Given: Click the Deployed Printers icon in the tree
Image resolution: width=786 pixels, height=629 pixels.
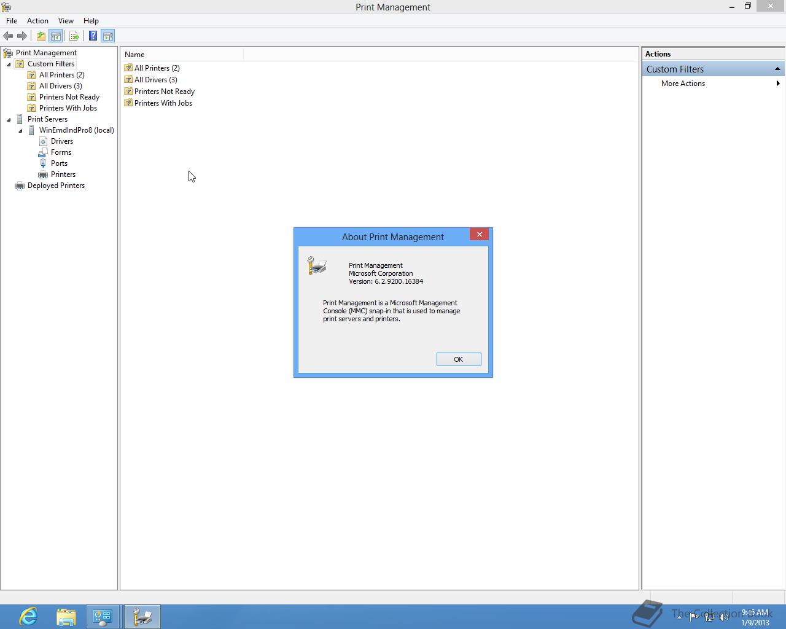Looking at the screenshot, I should coord(20,186).
